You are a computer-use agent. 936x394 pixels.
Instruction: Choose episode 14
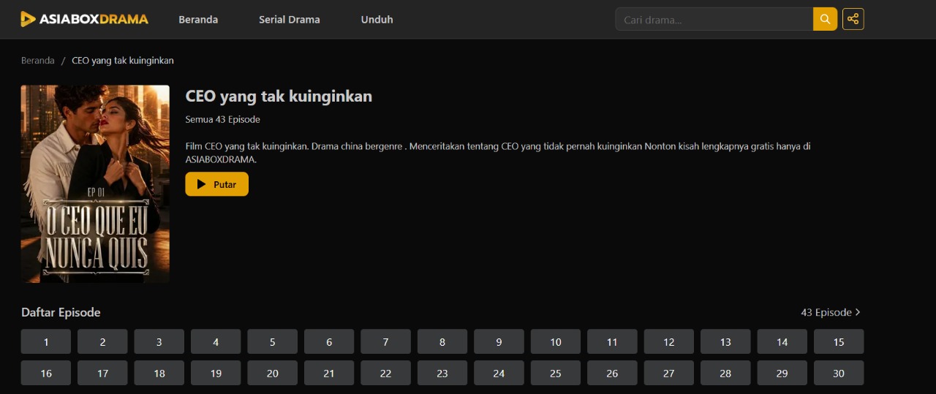coord(782,341)
